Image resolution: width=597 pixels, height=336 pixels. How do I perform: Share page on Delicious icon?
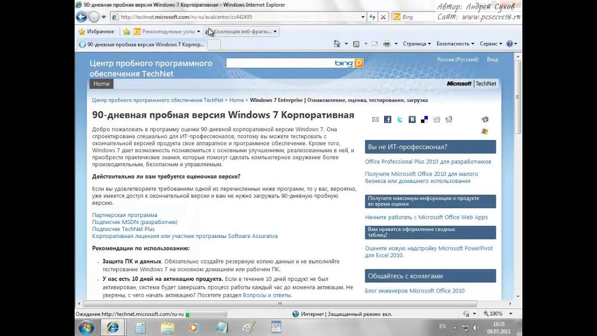[424, 119]
